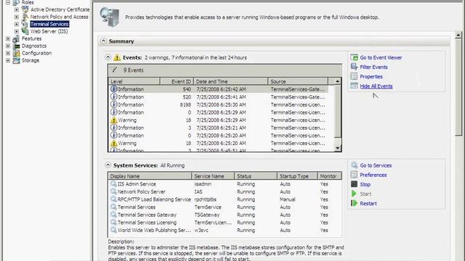Click the Filter Events icon
The image size is (465, 261).
click(354, 67)
